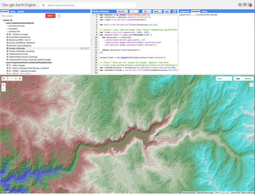Viewport: 255px width, 194px height.
Task: Open the Inspector tab
Action: (x=185, y=11)
